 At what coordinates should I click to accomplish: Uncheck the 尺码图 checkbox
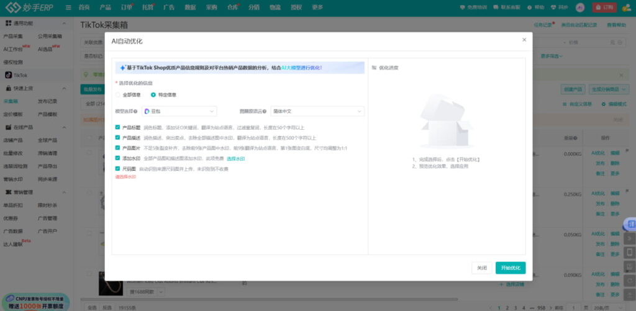click(117, 168)
